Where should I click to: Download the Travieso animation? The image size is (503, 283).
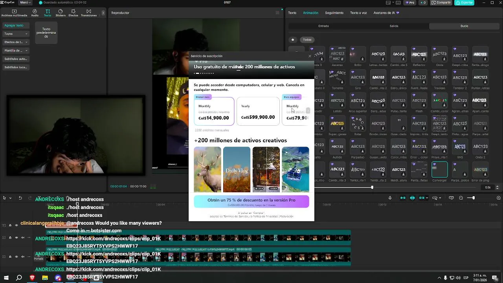444,82
